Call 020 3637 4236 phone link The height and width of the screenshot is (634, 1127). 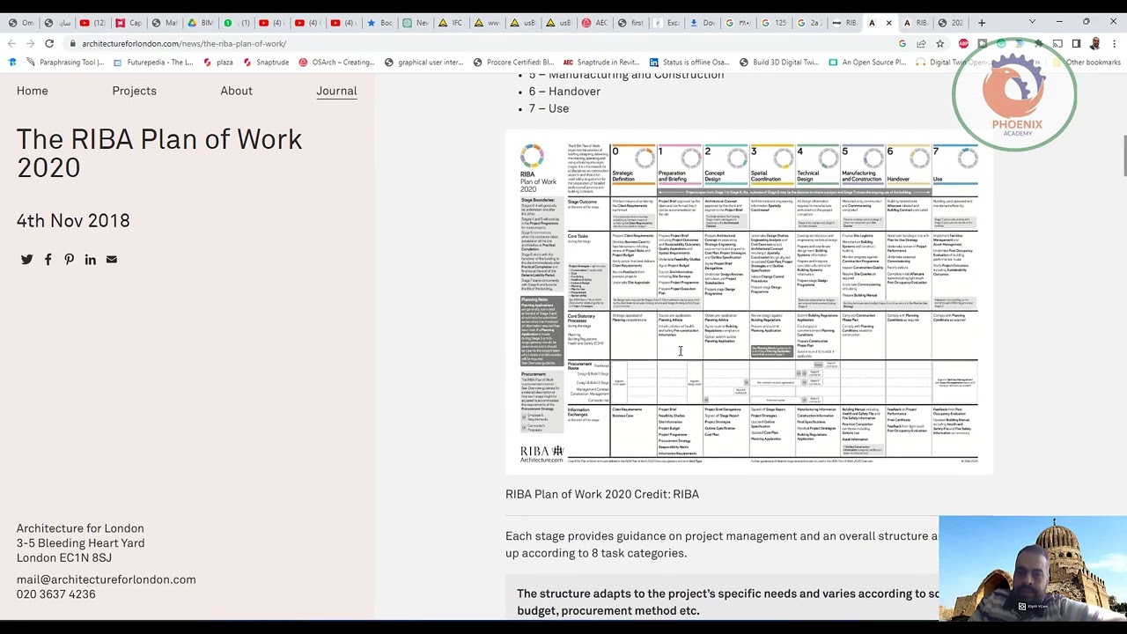tap(55, 594)
